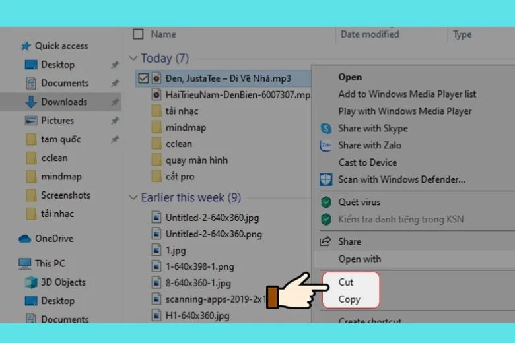Select tam quốc folder in sidebar
515x343 pixels.
click(61, 139)
